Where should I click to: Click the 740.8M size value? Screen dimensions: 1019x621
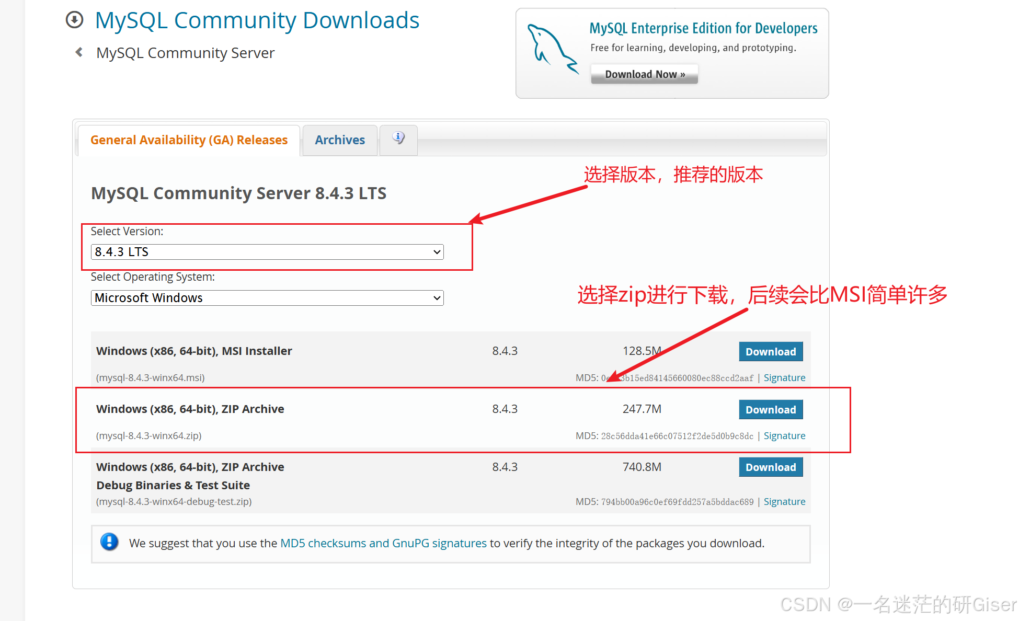642,467
